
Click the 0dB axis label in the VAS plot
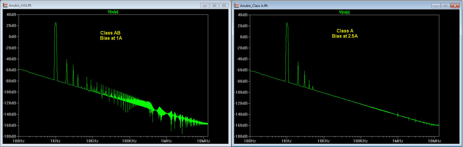12,37
